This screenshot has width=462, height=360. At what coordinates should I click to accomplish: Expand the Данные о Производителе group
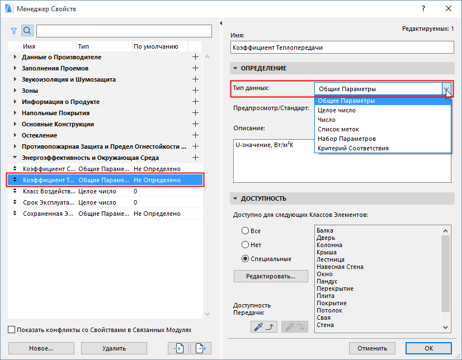click(x=15, y=57)
